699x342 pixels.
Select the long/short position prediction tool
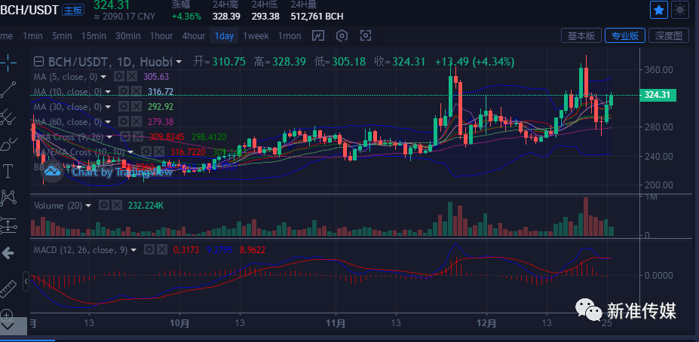point(8,225)
